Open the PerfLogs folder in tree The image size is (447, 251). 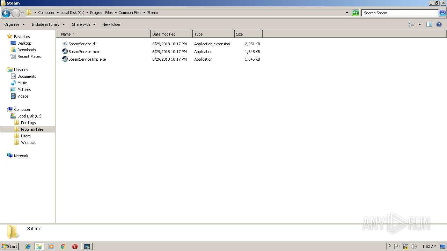pos(28,123)
